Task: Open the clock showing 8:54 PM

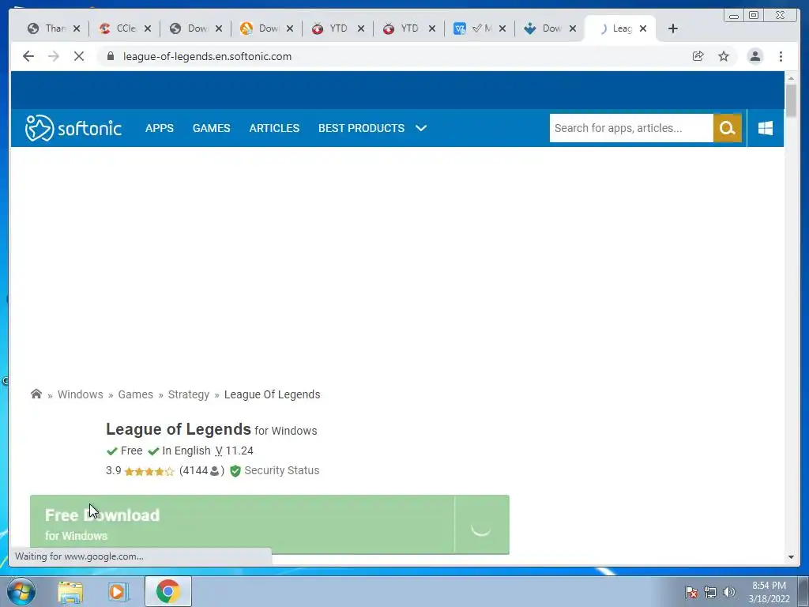Action: click(x=769, y=591)
